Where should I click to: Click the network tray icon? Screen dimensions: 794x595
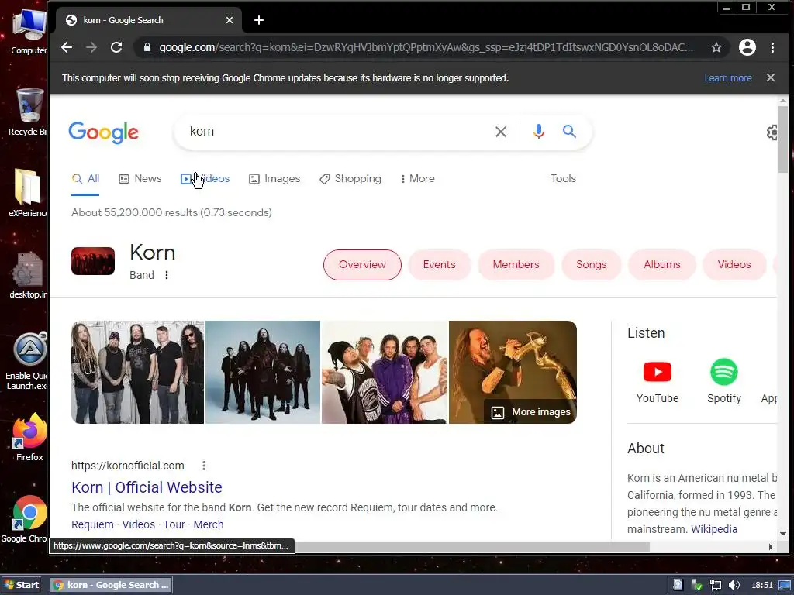[x=715, y=586]
